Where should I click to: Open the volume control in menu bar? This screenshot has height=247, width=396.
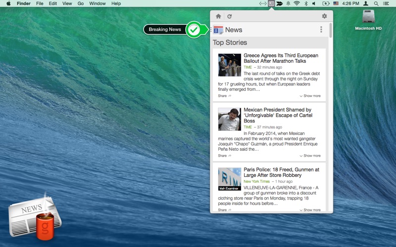tap(314, 3)
